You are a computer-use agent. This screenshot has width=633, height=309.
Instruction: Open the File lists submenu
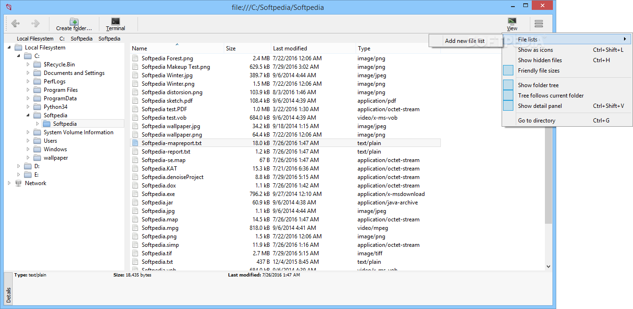567,40
